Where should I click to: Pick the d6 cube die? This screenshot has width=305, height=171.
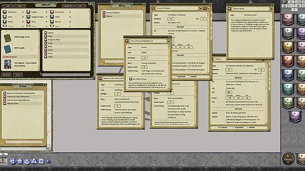click(41, 161)
